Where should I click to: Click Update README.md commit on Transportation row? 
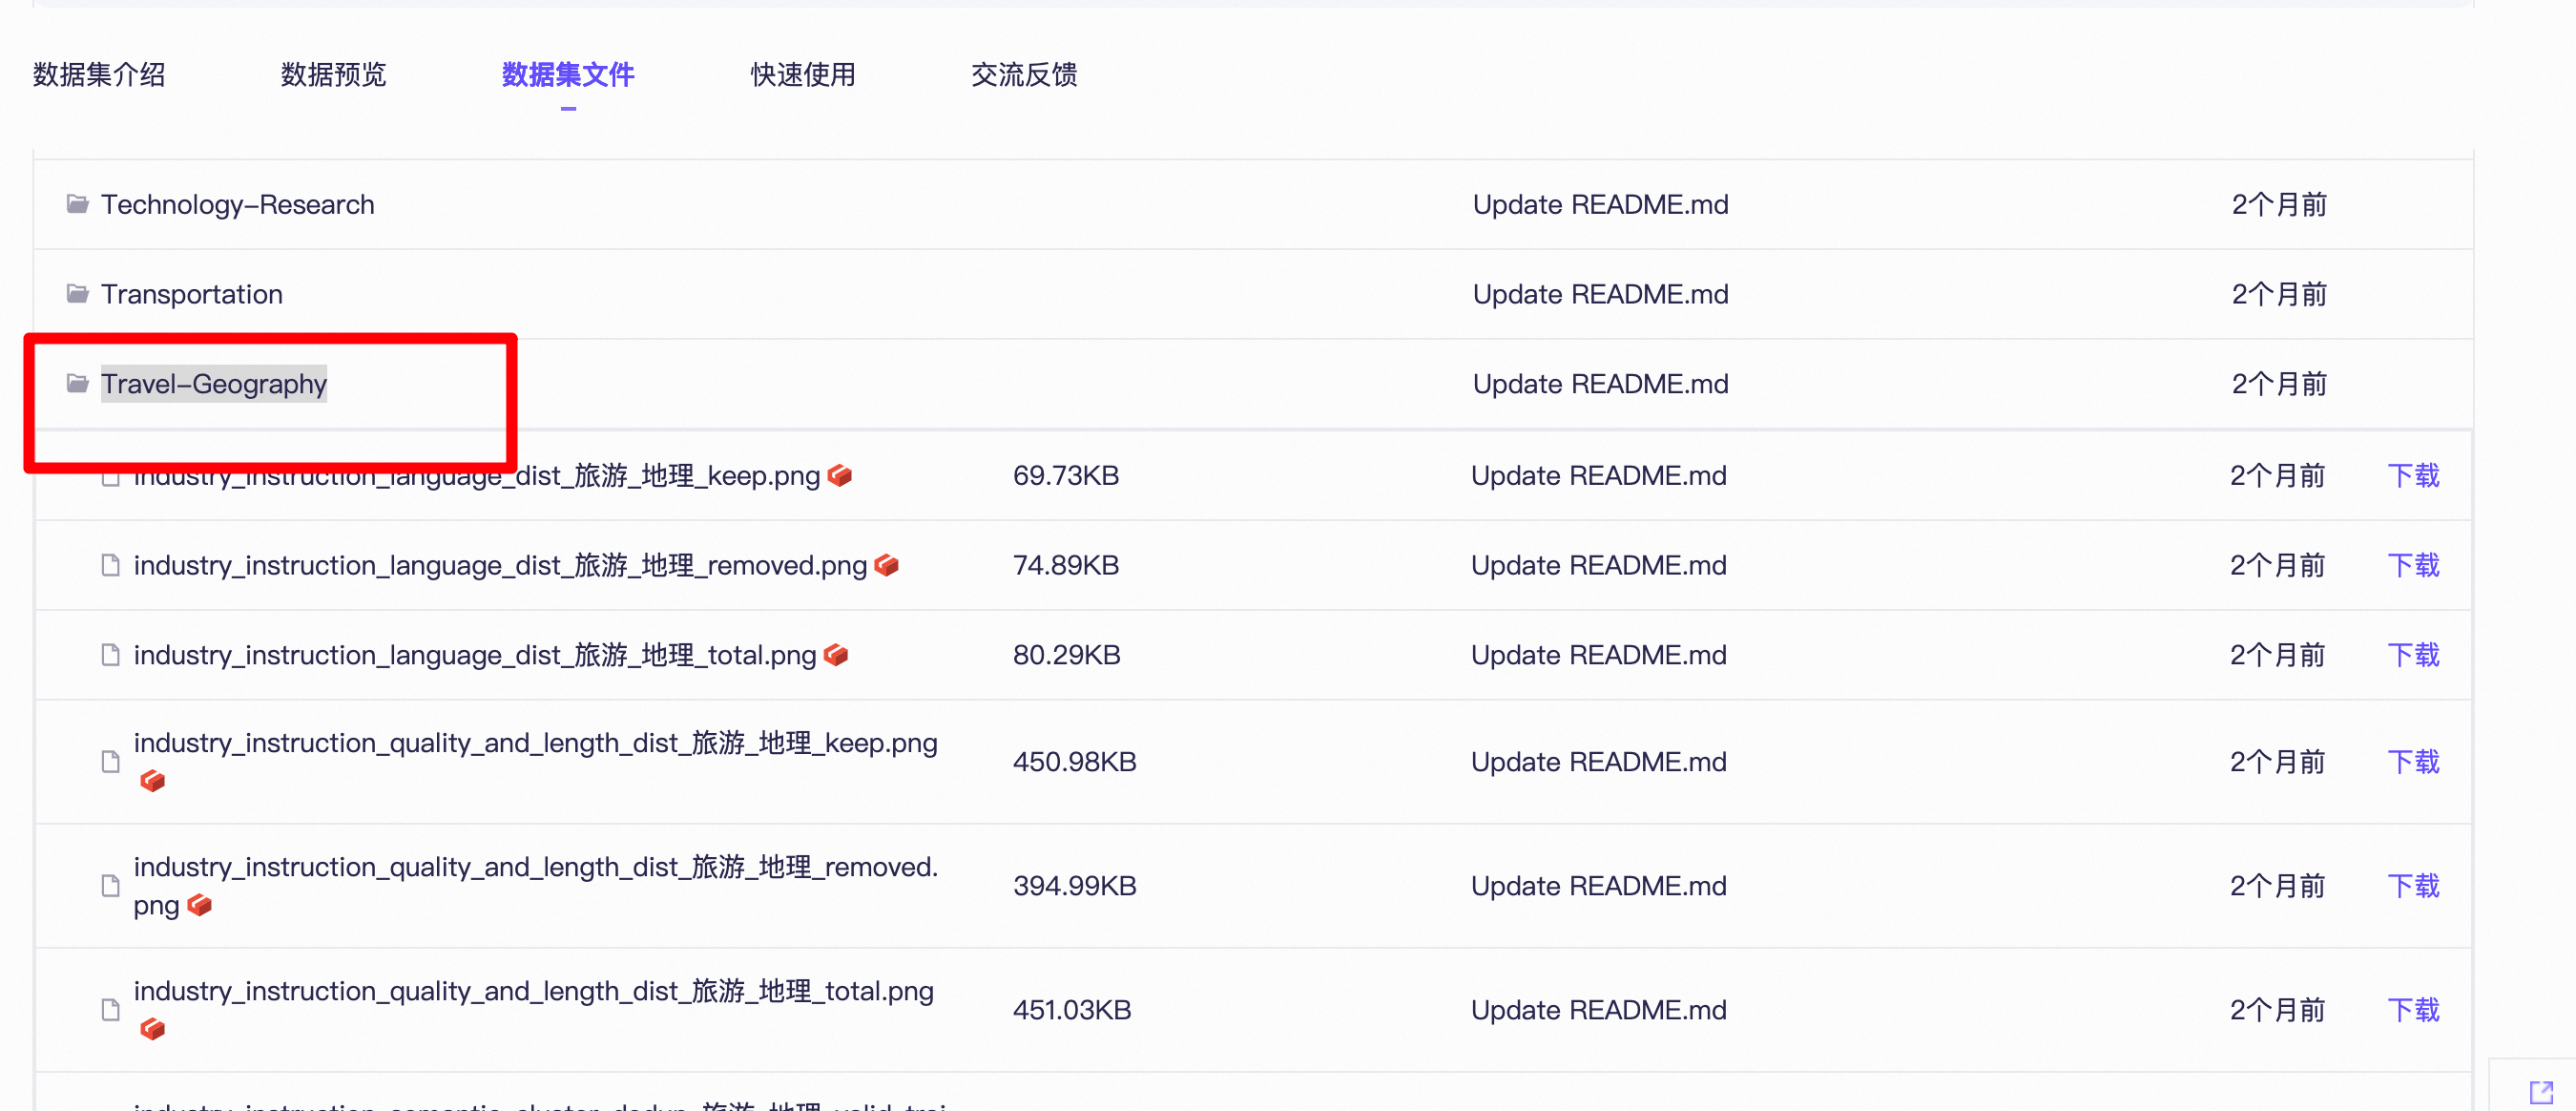[1600, 294]
